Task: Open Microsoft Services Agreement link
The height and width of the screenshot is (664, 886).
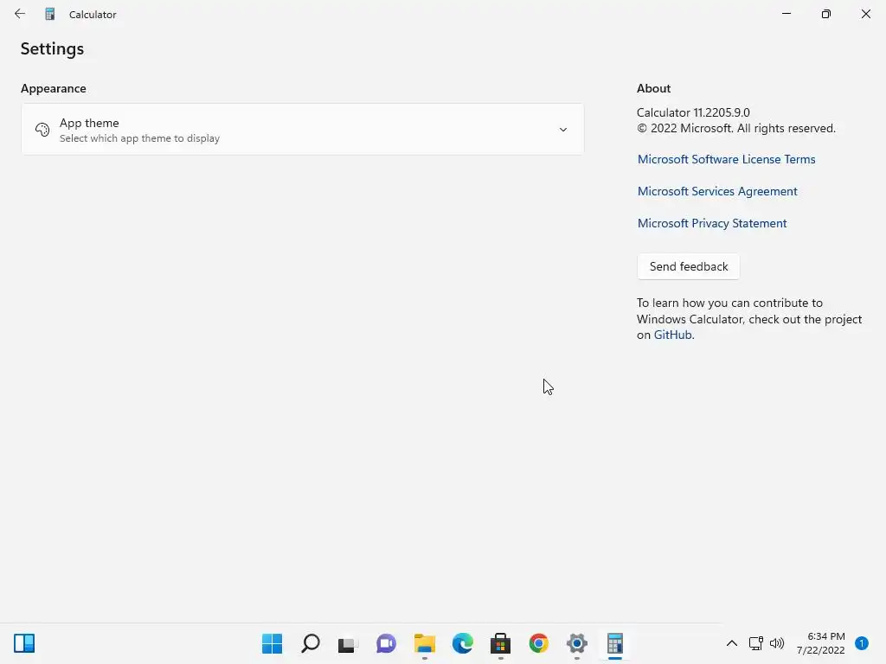Action: [717, 191]
